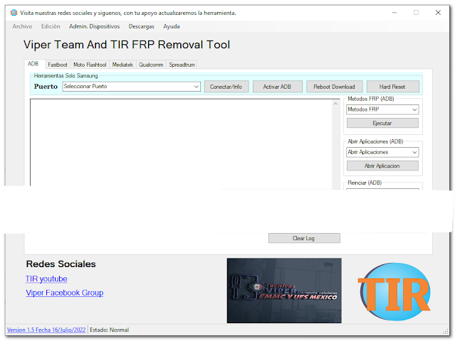This screenshot has height=341, width=455.
Task: Click inside the empty log text area
Action: pyautogui.click(x=181, y=144)
